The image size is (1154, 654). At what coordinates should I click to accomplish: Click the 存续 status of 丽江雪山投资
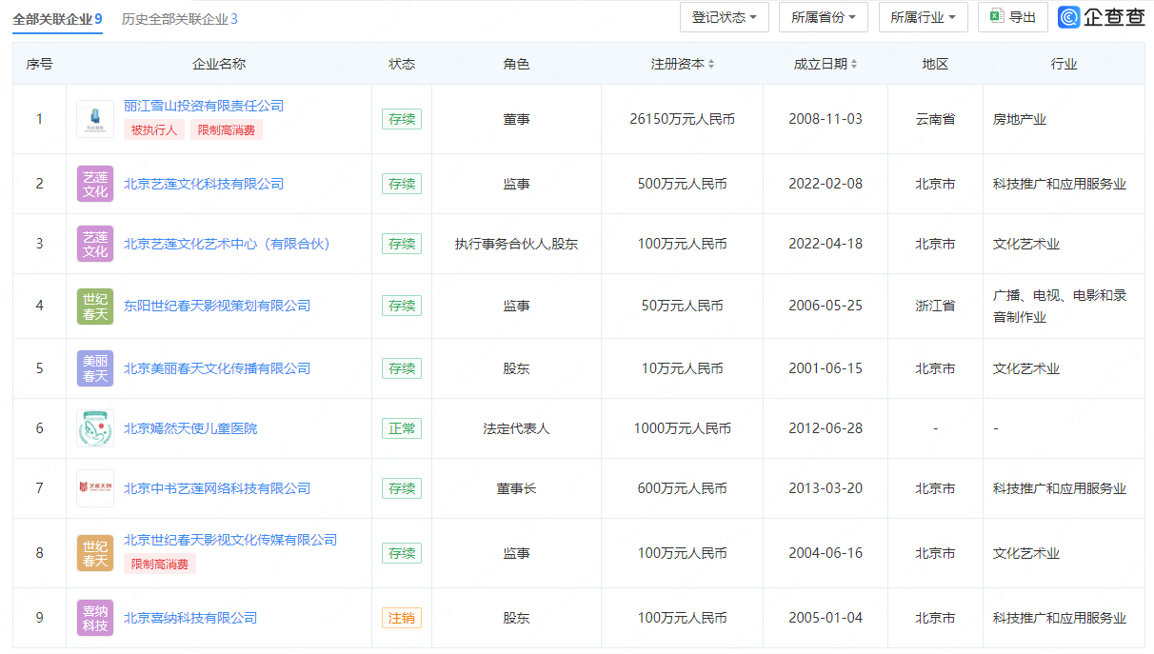402,119
